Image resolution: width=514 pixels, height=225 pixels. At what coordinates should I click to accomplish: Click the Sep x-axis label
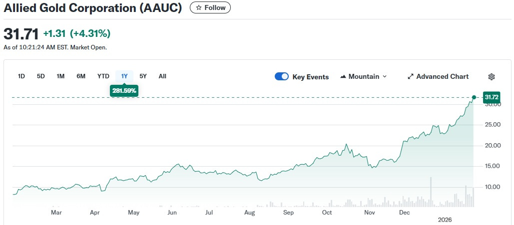[289, 213]
